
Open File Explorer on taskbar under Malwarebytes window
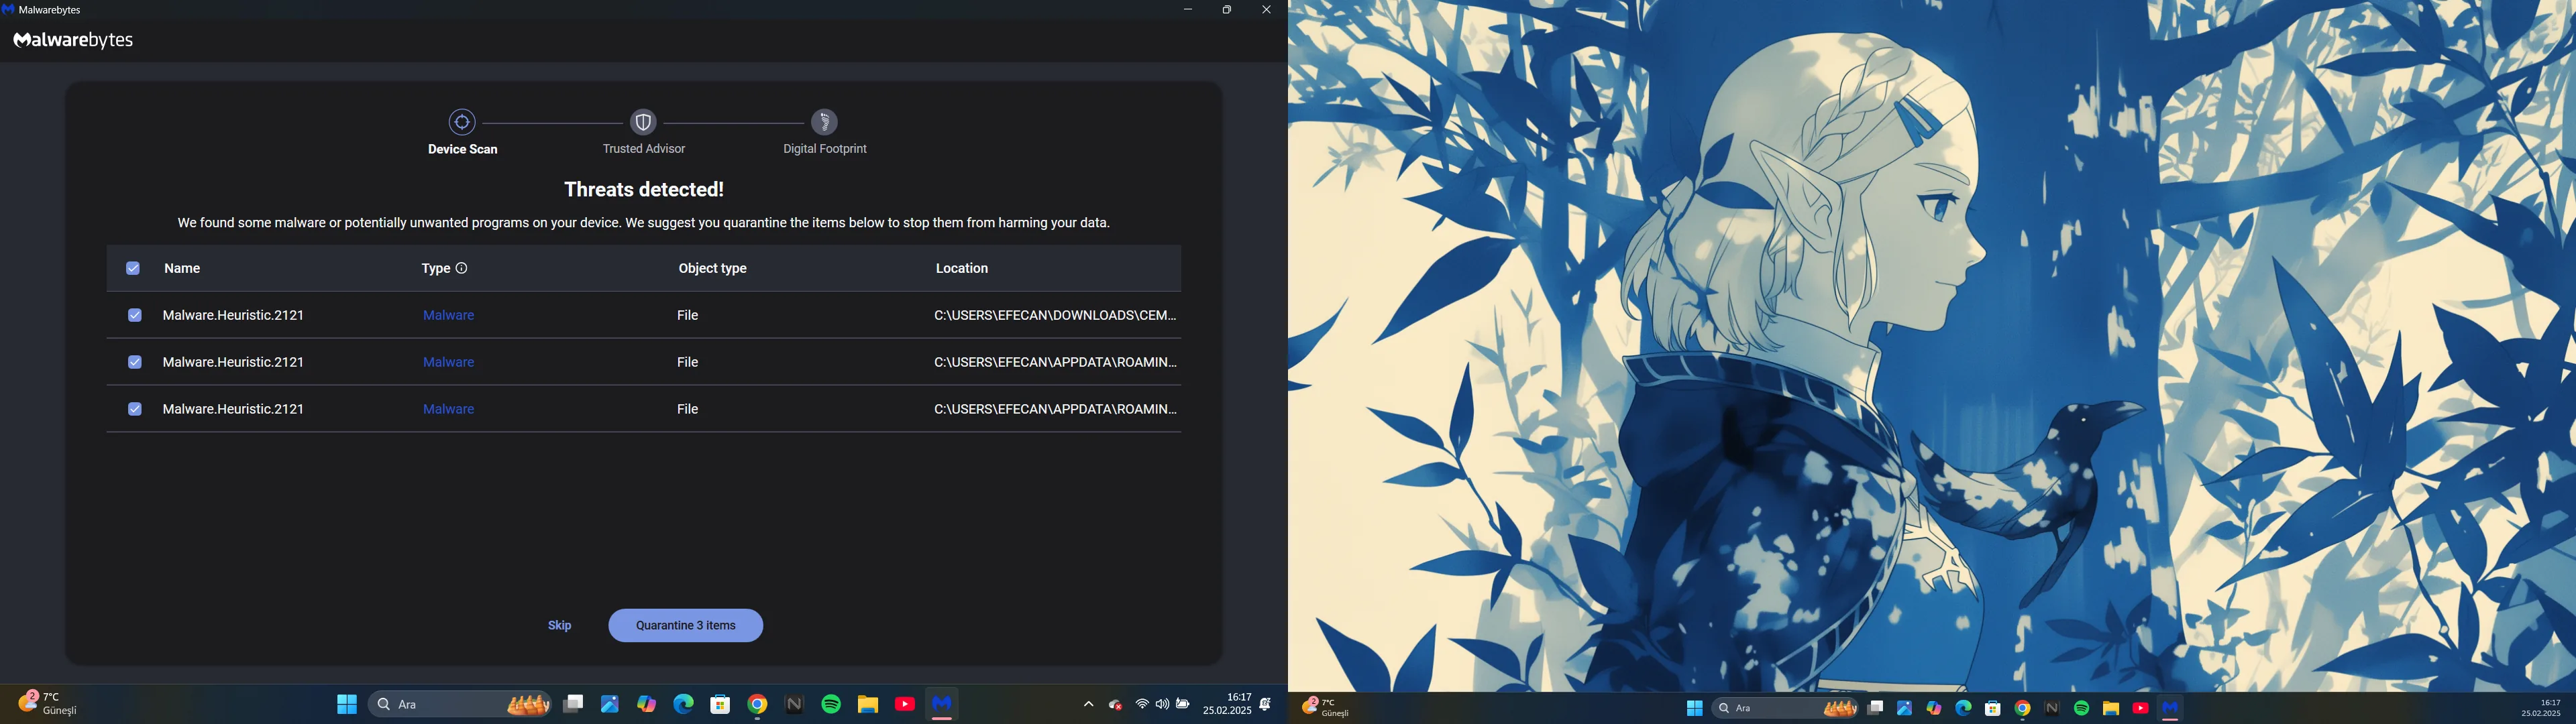(868, 705)
